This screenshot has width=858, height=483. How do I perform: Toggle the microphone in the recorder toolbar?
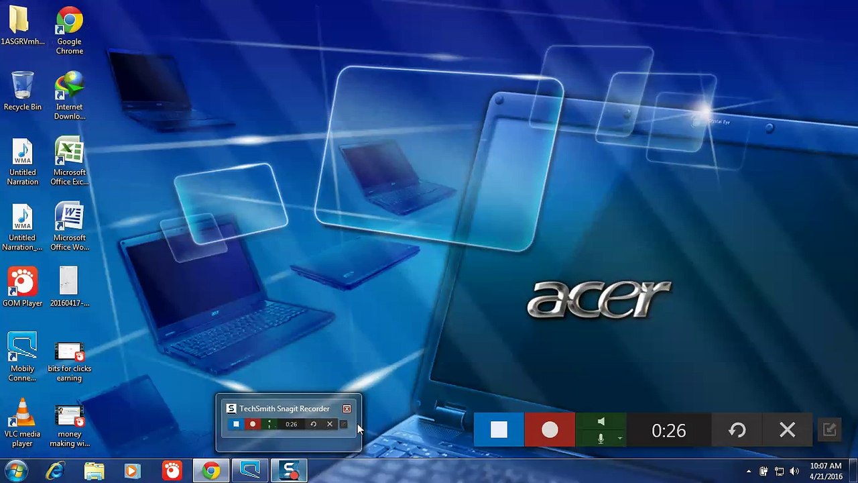tap(601, 438)
